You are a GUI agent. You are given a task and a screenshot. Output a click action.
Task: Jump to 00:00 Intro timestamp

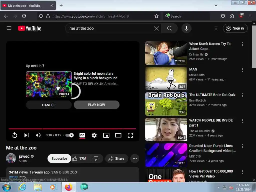pyautogui.click(x=13, y=177)
